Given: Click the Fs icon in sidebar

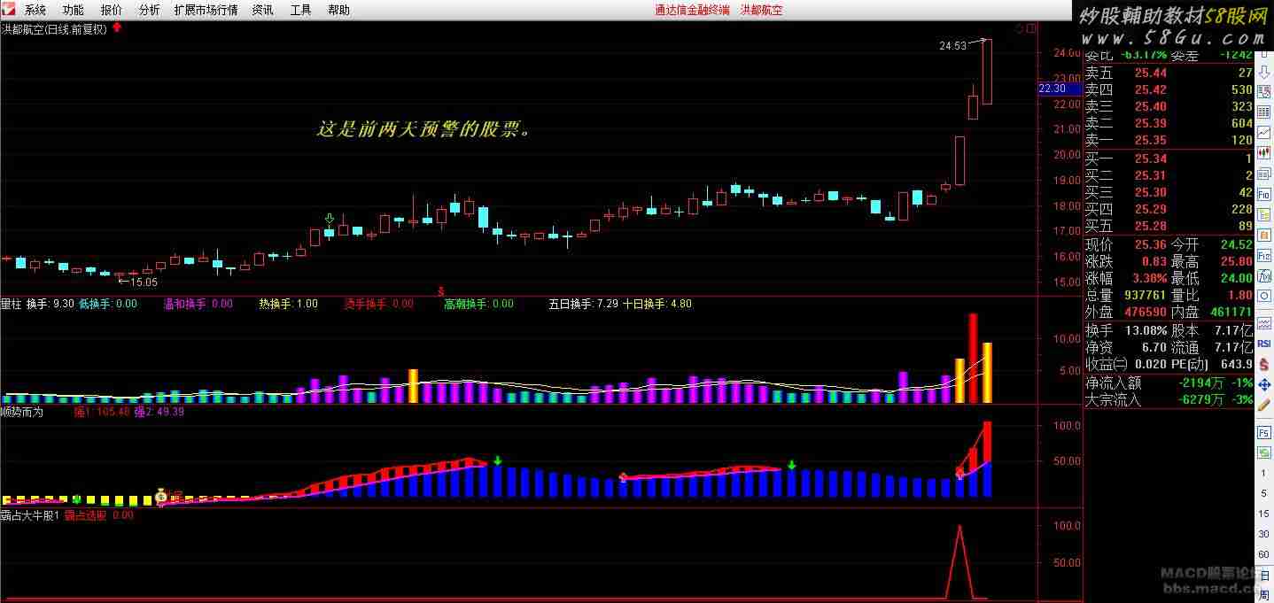Looking at the screenshot, I should 1265,433.
